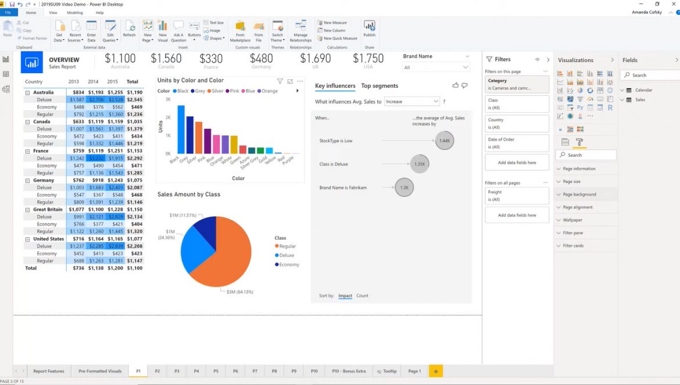Expand the Sales table in Fields
The width and height of the screenshot is (680, 385).
[622, 100]
